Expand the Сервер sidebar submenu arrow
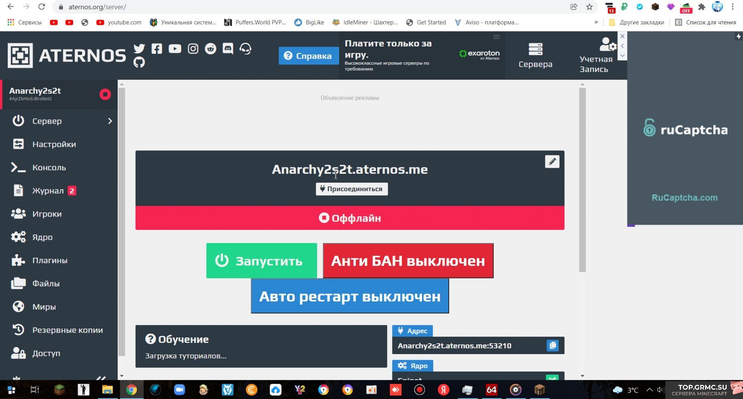Image resolution: width=743 pixels, height=399 pixels. click(x=110, y=121)
